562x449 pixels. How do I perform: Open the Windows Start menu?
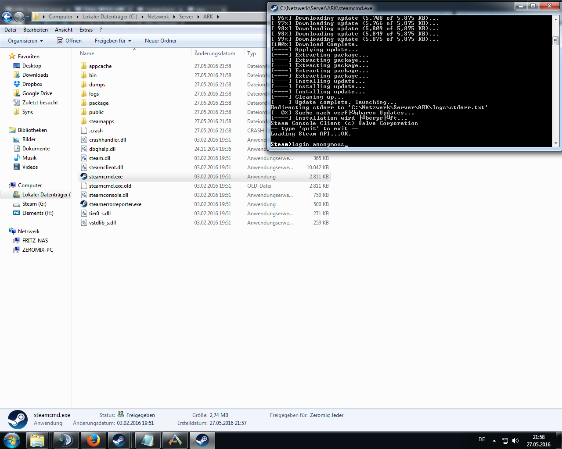(x=12, y=440)
